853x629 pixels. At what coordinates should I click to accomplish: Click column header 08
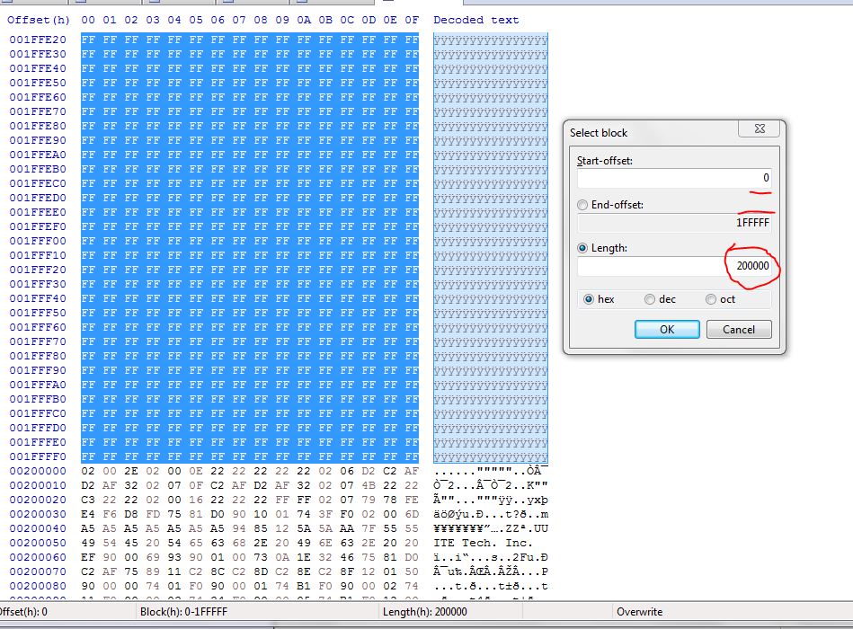261,20
